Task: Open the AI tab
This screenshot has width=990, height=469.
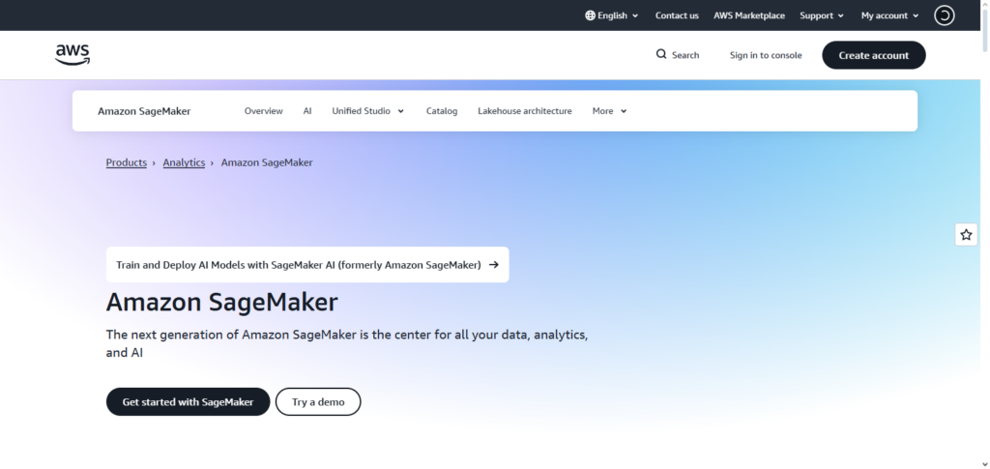Action: tap(307, 111)
